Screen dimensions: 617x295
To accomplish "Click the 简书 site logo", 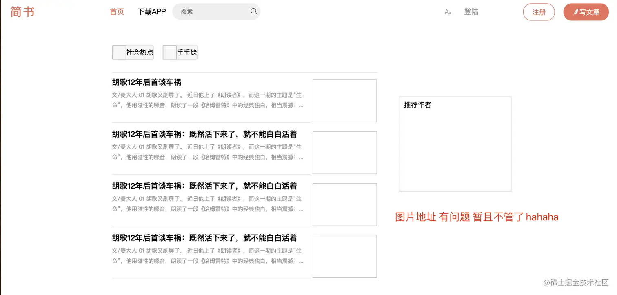I will coord(22,11).
